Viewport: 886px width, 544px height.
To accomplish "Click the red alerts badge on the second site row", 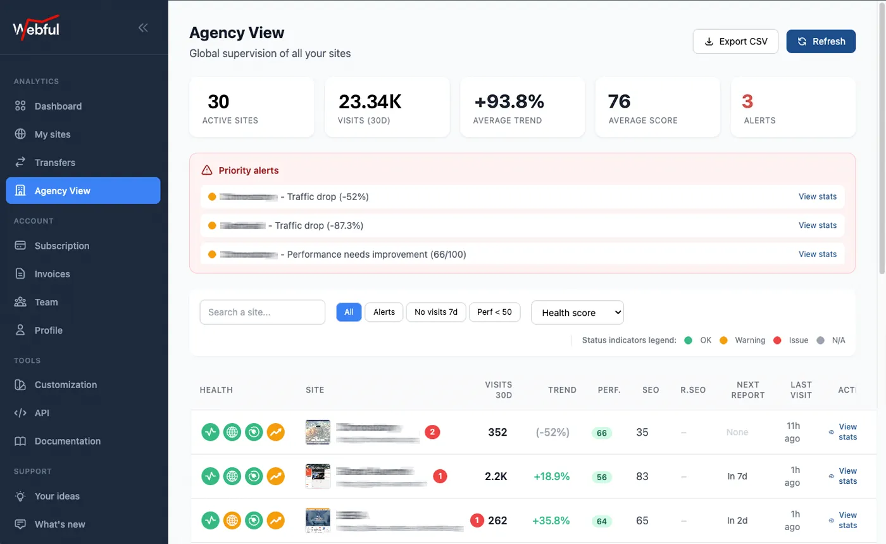I will [441, 476].
